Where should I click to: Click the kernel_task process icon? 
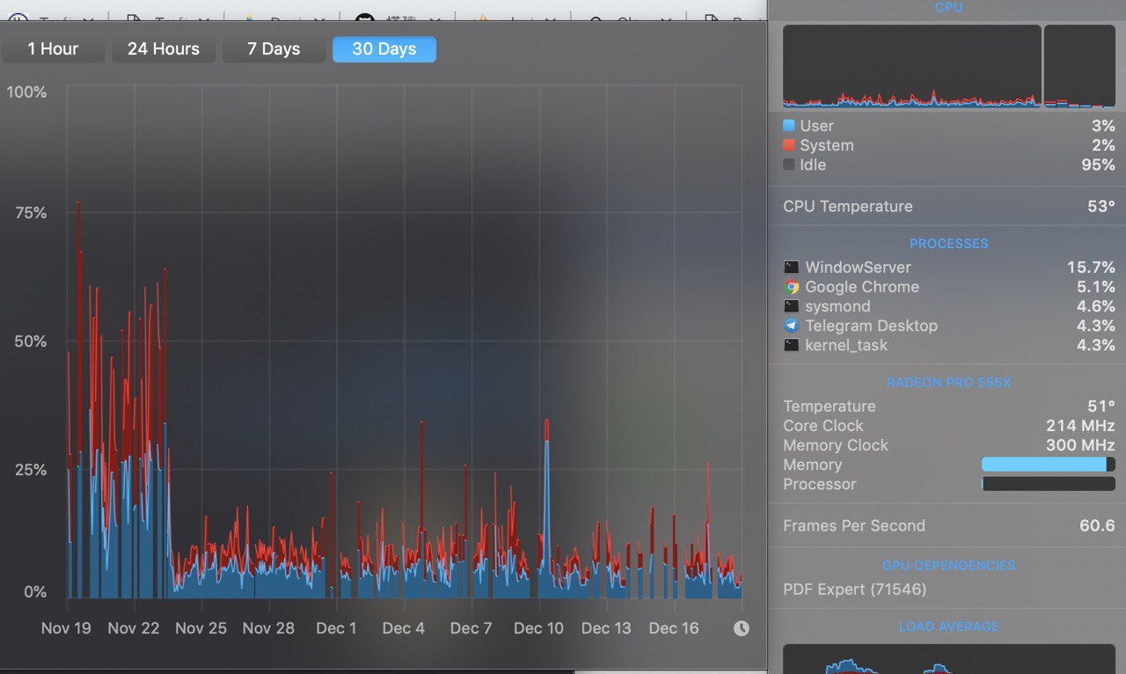coord(792,345)
